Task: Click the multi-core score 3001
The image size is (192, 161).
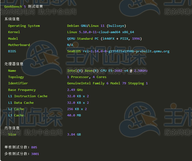Action: [x=35, y=154]
